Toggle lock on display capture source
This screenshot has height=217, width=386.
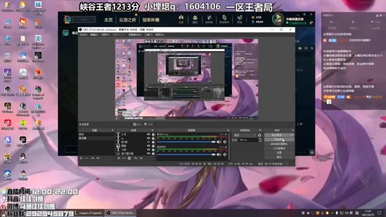coord(153,153)
